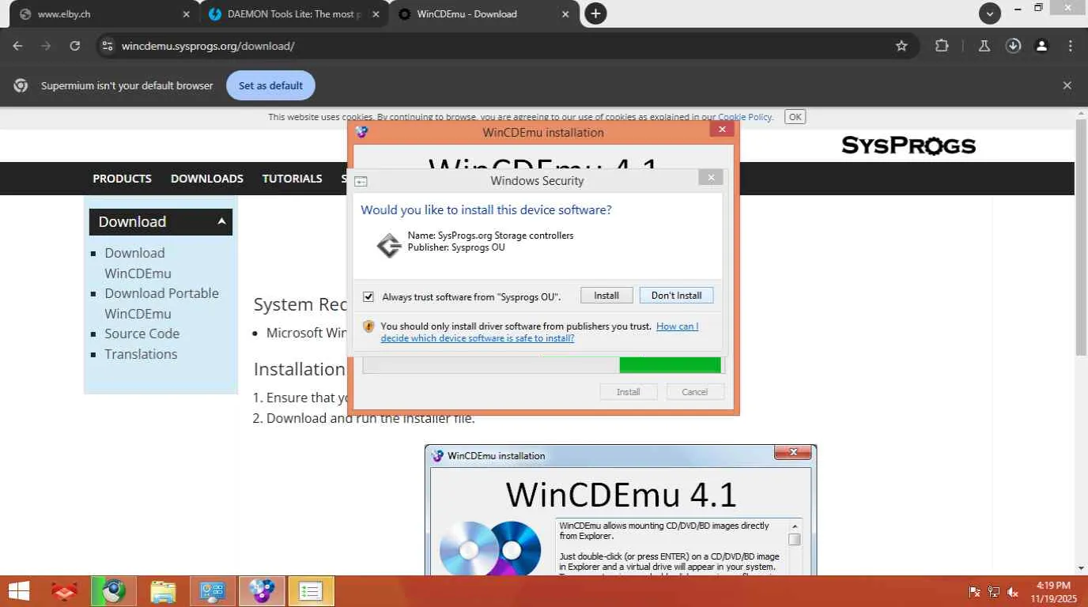Open the red fox taskbar app
Viewport: 1088px width, 607px height.
coord(65,591)
